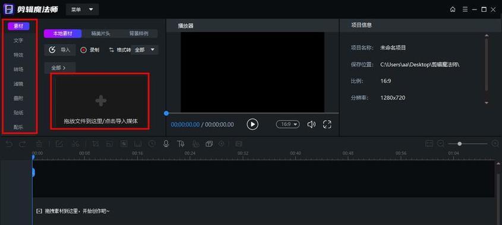
Task: Click the 导入 import button
Action: (60, 50)
